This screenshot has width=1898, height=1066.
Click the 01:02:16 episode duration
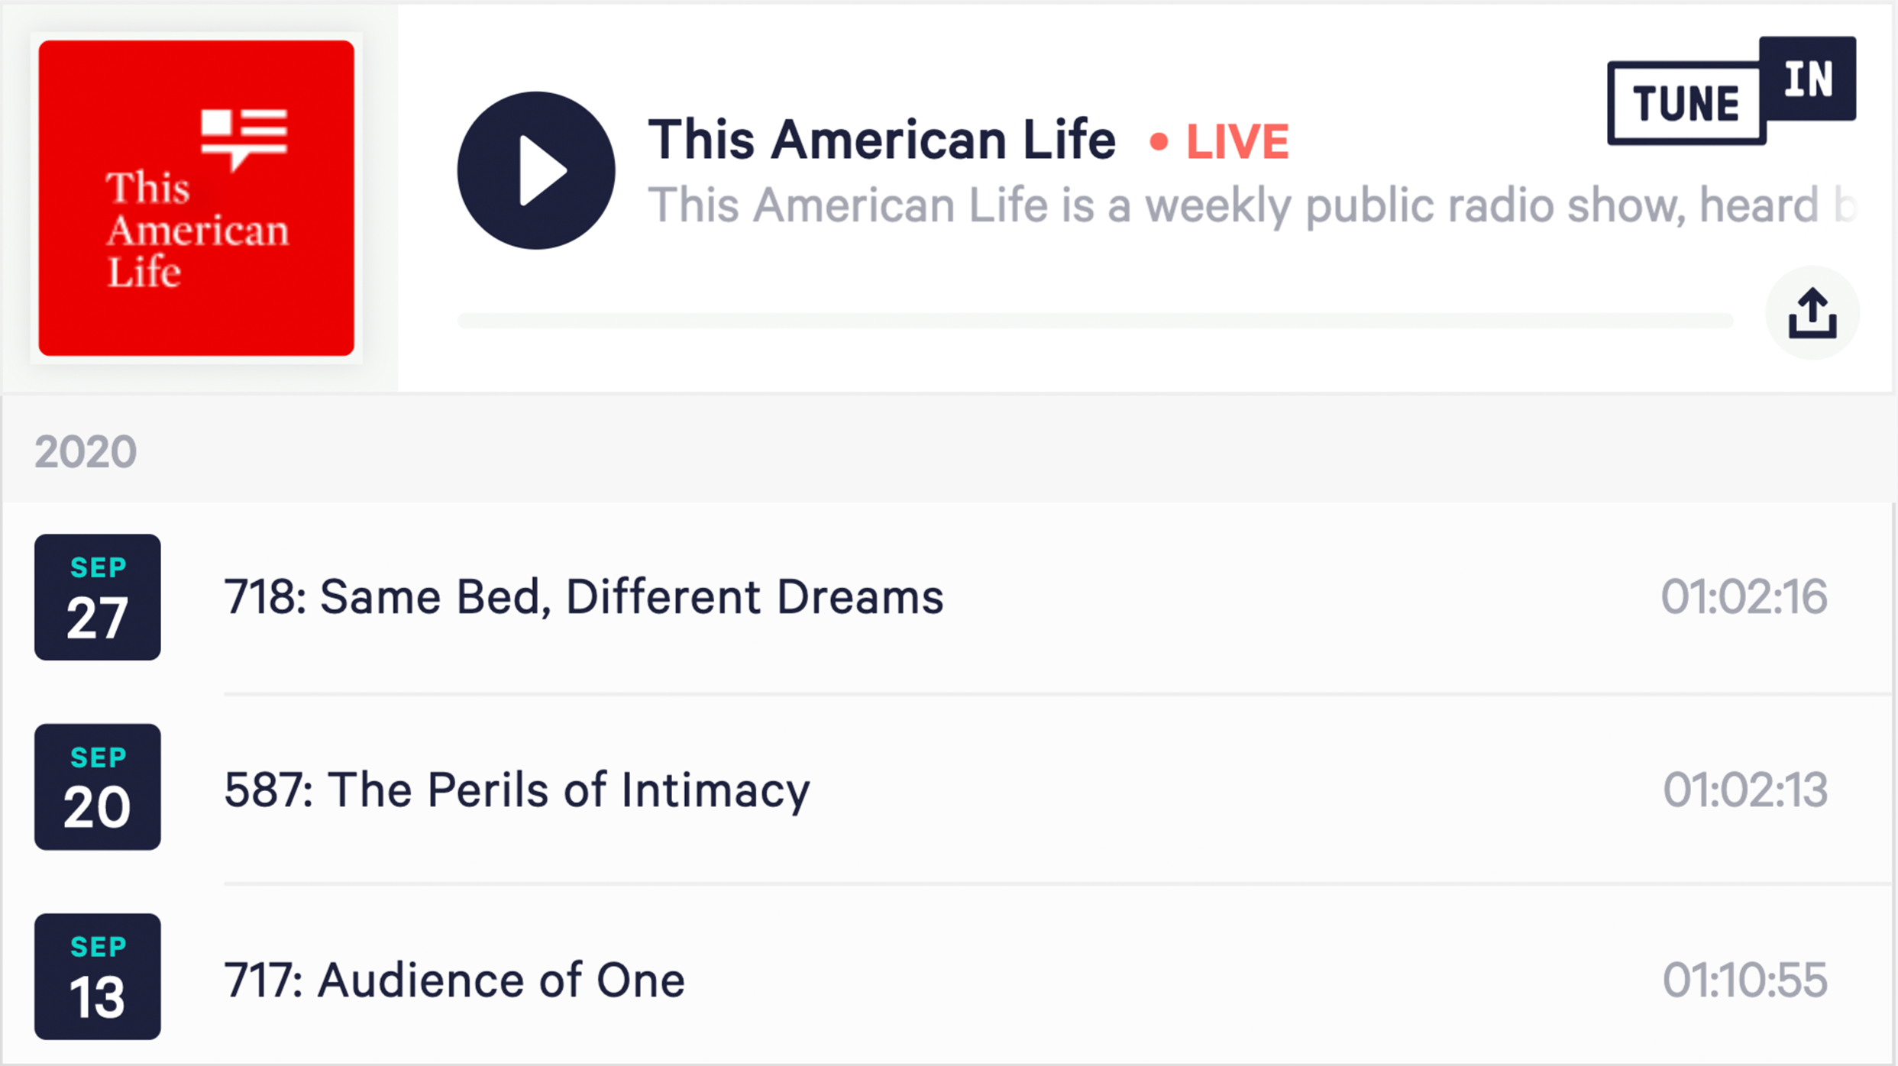click(x=1744, y=597)
